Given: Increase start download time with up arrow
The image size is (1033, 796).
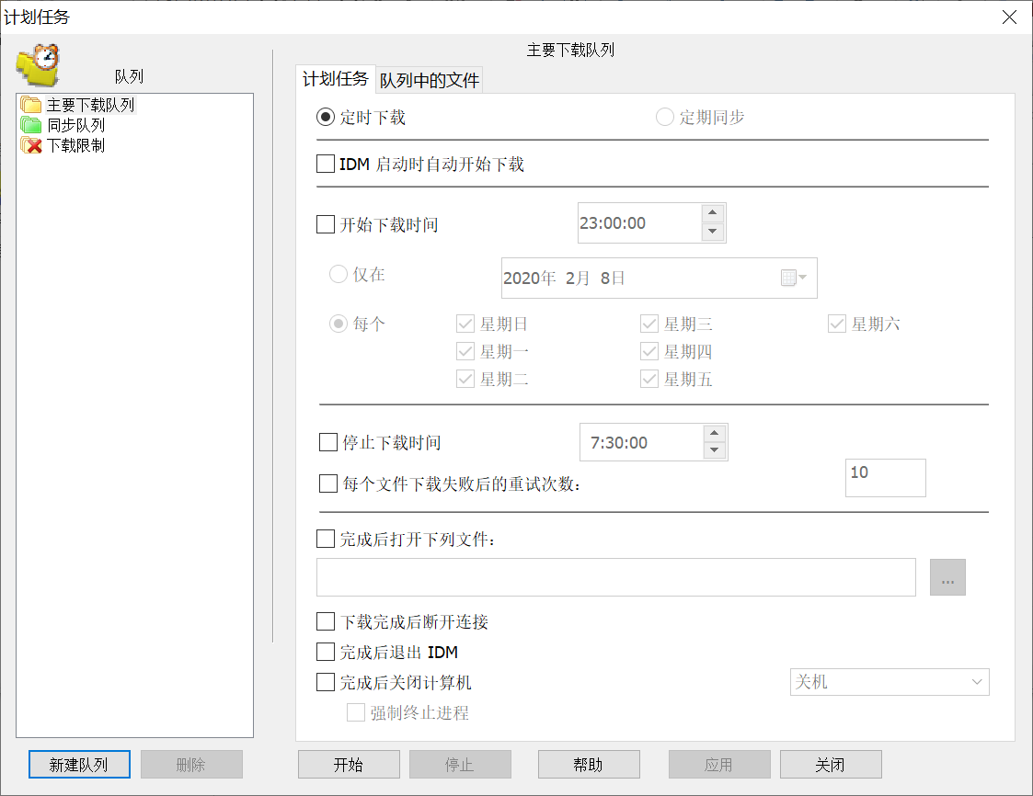Looking at the screenshot, I should tap(712, 213).
